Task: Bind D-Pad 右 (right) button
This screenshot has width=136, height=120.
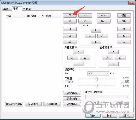Action: pyautogui.click(x=103, y=36)
